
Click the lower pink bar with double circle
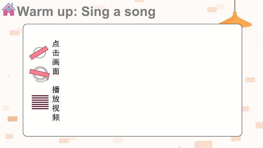pyautogui.click(x=40, y=73)
